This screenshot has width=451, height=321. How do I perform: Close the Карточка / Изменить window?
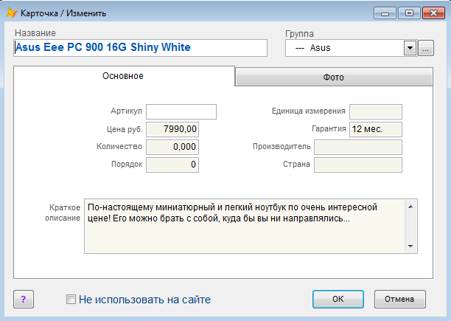(433, 13)
